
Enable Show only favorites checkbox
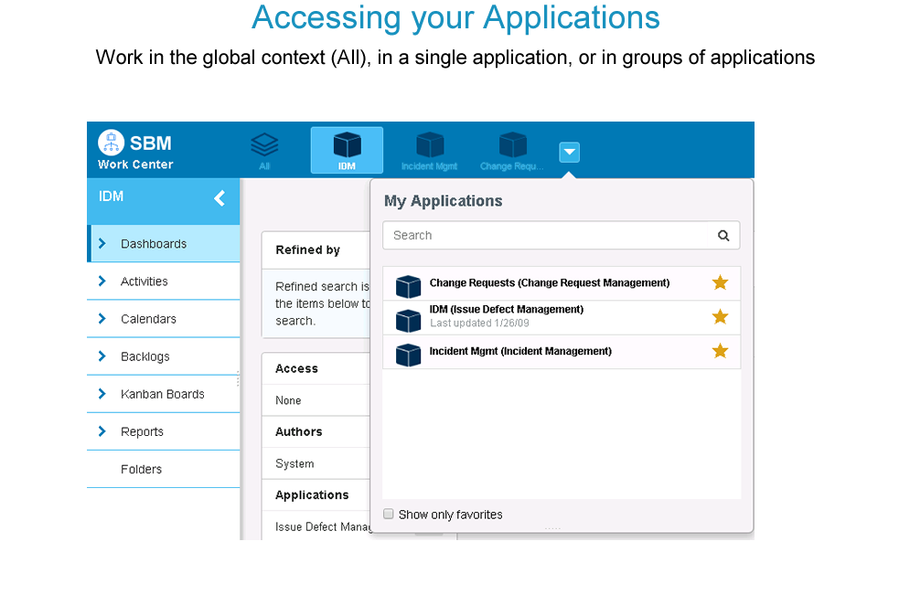click(x=389, y=515)
